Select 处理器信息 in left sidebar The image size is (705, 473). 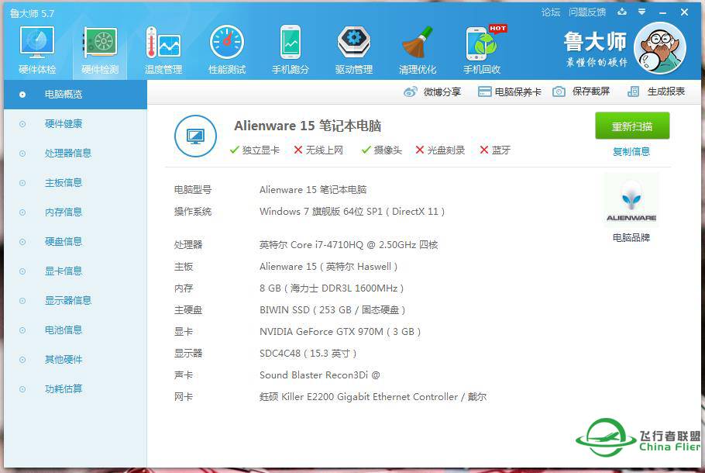(x=68, y=154)
